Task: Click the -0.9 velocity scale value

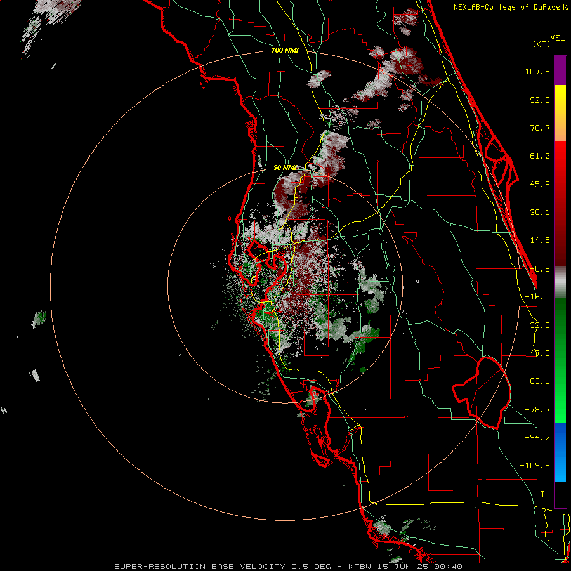Action: coord(540,269)
